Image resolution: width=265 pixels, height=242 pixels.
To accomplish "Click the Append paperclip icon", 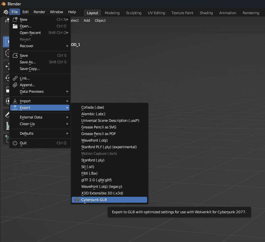I will point(15,85).
